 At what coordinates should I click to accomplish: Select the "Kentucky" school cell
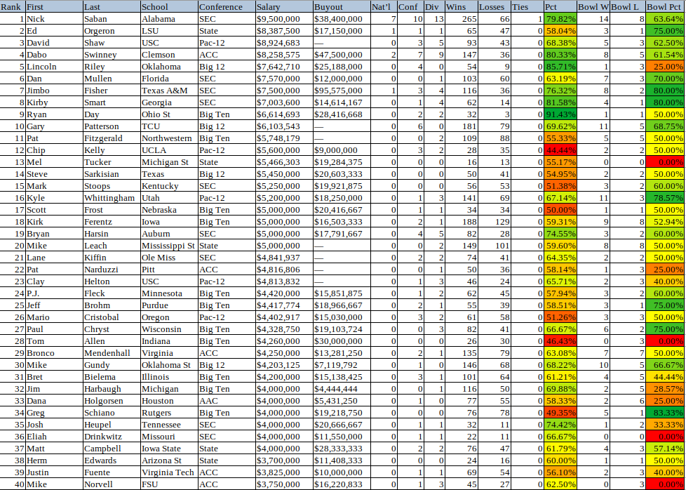coord(169,185)
